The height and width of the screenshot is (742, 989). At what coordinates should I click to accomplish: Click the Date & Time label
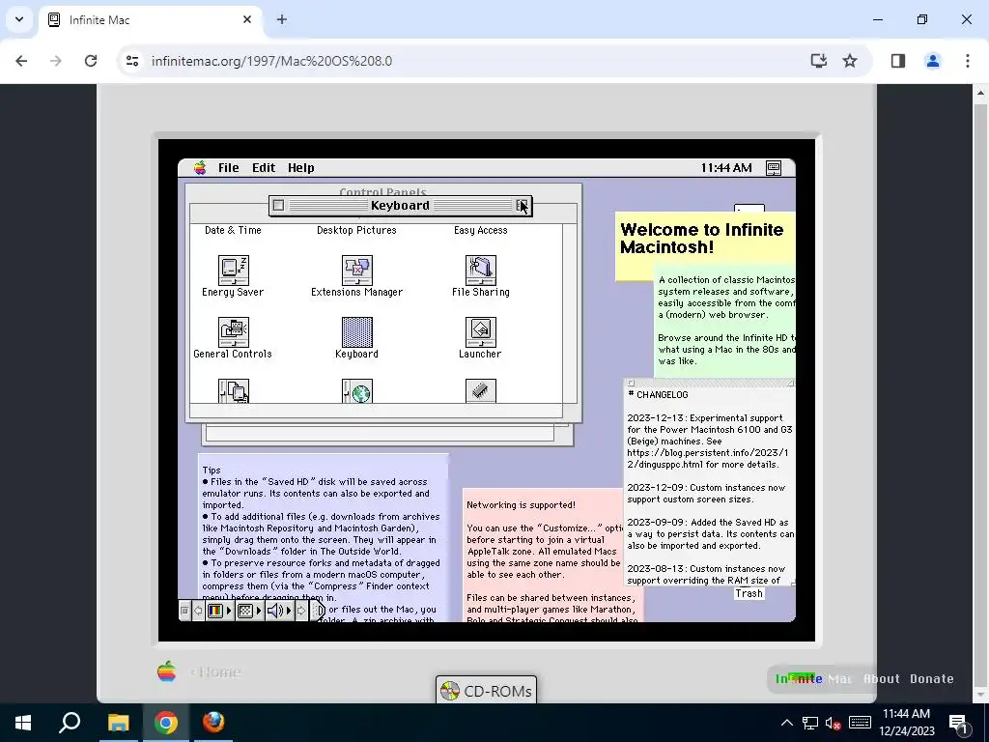pyautogui.click(x=233, y=230)
